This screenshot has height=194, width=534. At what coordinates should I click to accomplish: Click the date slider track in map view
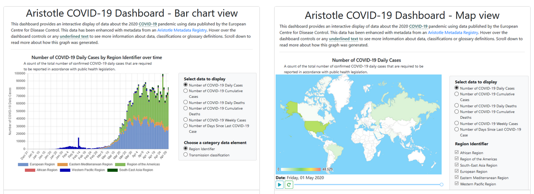click(x=368, y=185)
